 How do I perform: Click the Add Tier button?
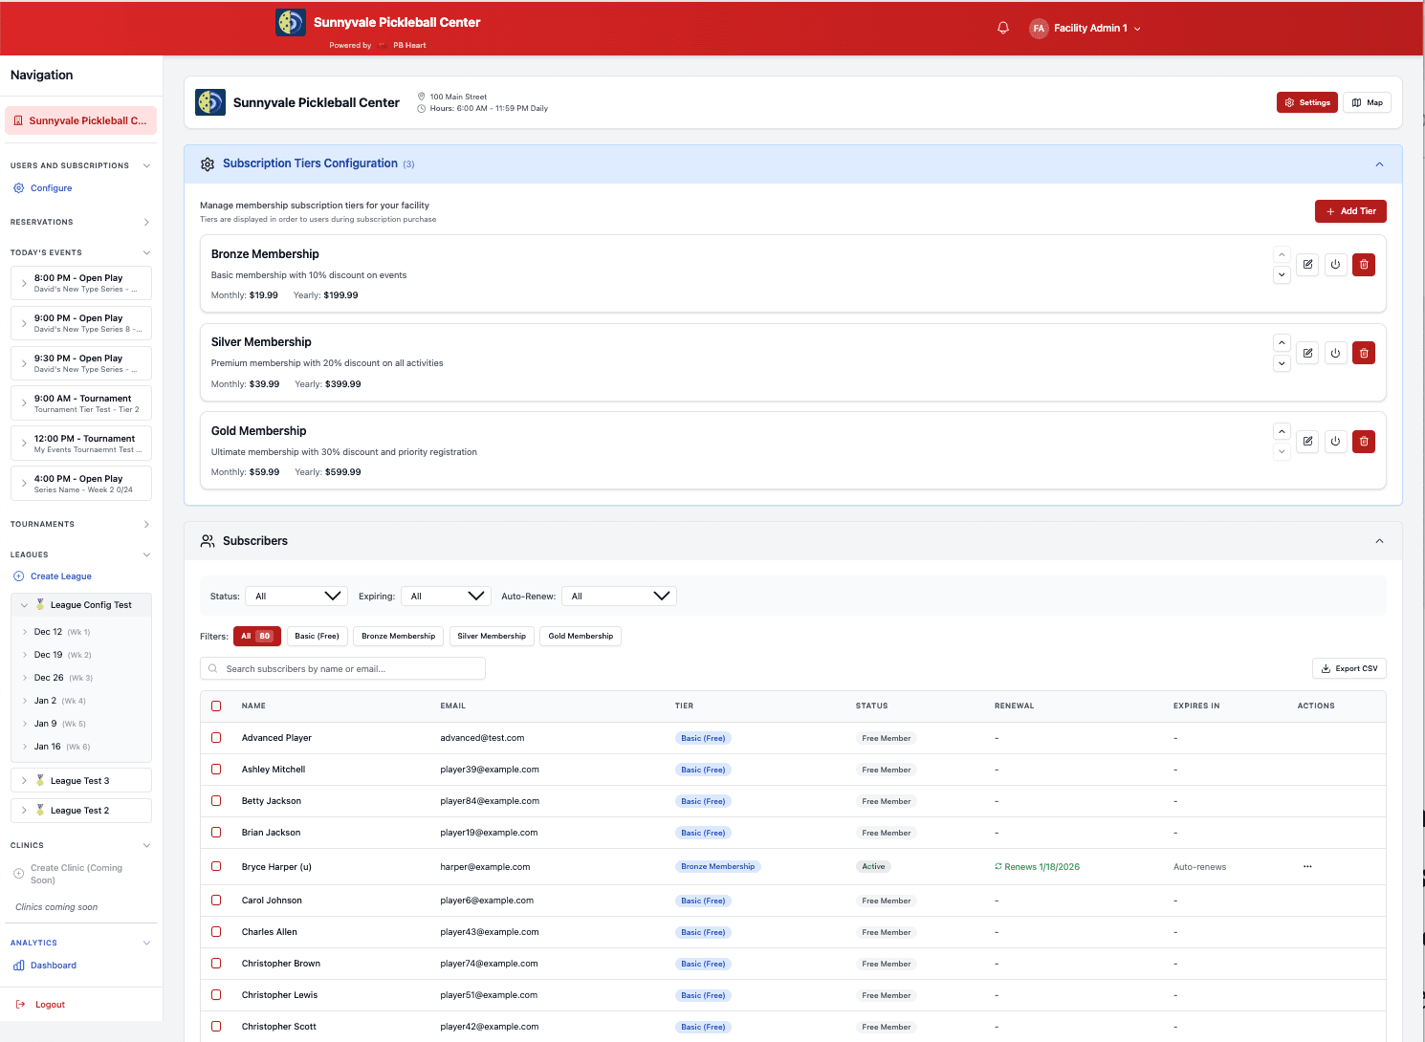[x=1349, y=211]
